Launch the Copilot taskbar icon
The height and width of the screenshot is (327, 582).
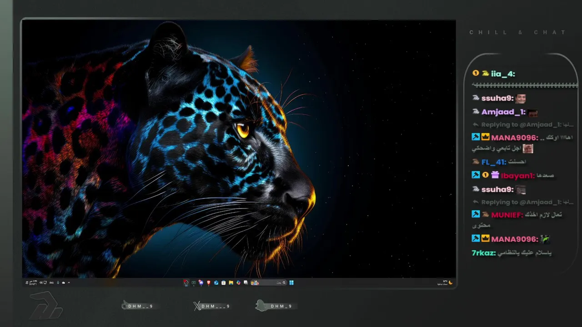coord(238,282)
